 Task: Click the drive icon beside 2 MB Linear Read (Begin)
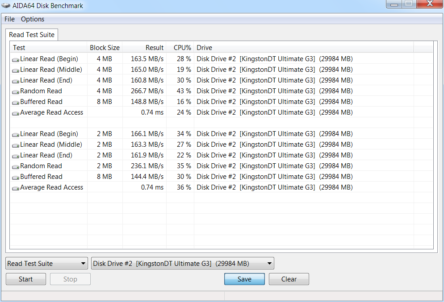16,135
